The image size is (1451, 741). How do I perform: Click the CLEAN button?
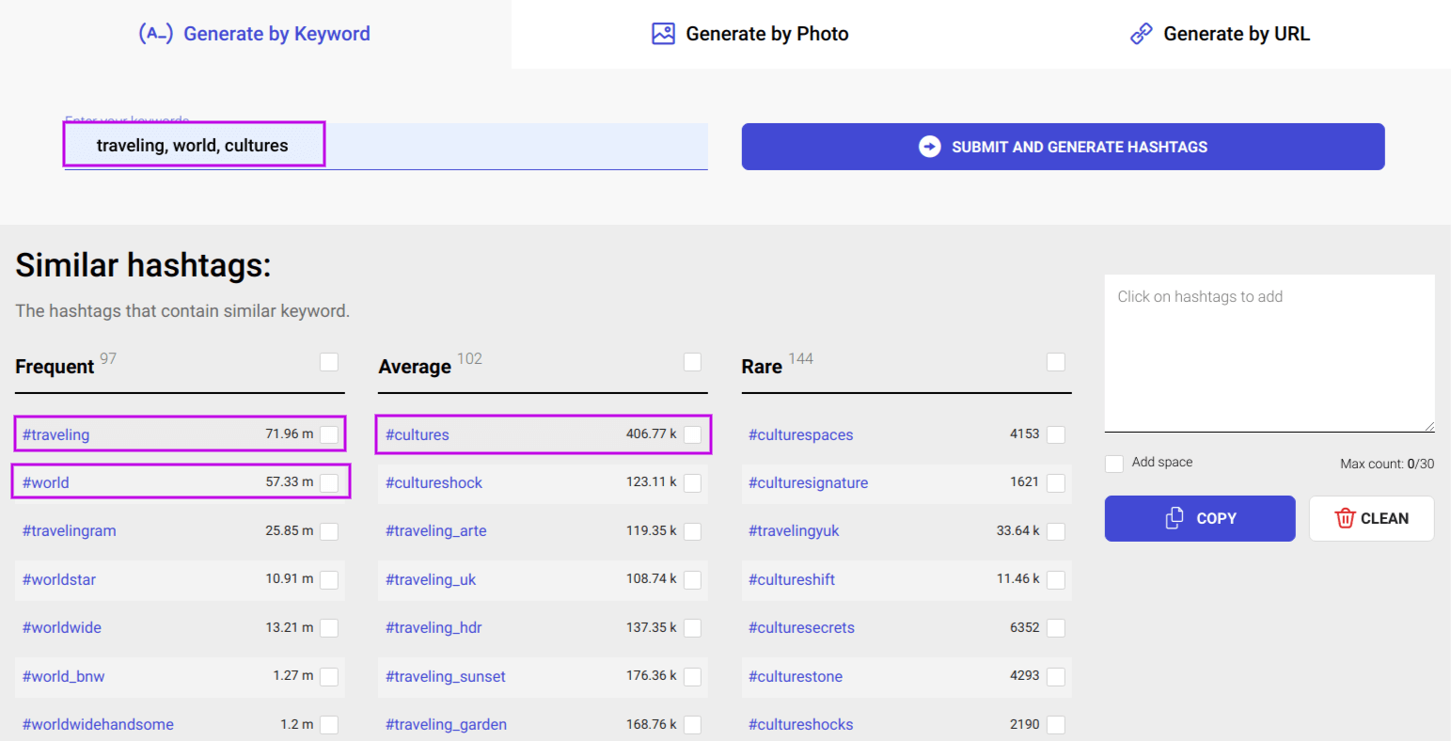[x=1371, y=518]
